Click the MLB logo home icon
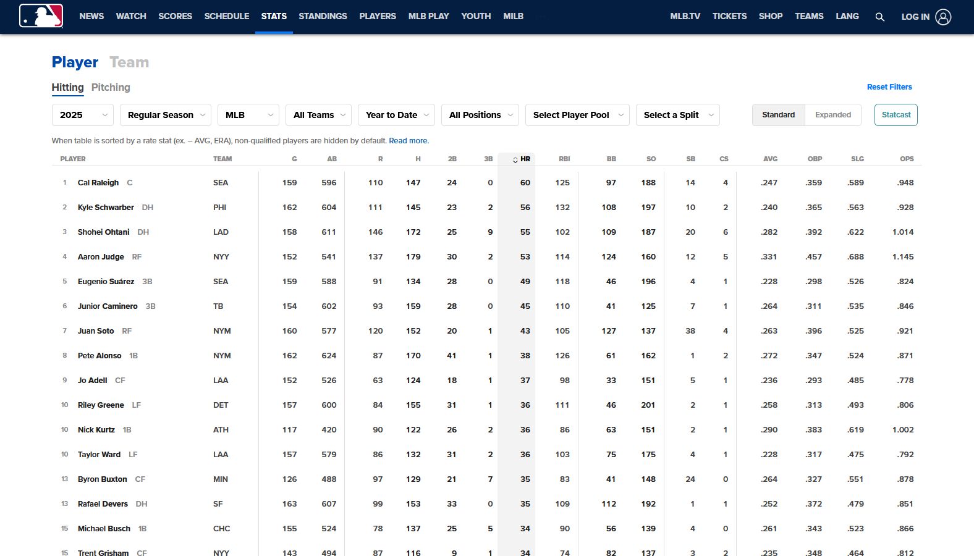 tap(41, 16)
